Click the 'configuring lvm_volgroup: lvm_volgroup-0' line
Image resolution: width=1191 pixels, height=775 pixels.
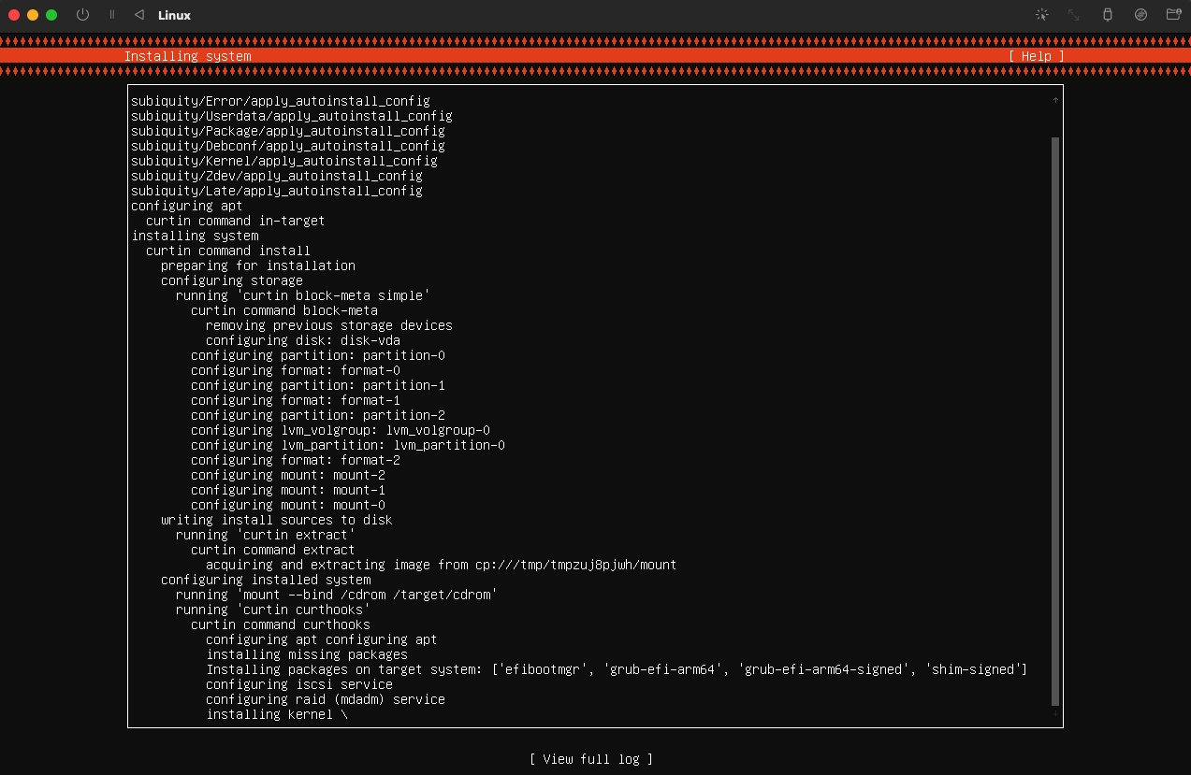pyautogui.click(x=341, y=430)
